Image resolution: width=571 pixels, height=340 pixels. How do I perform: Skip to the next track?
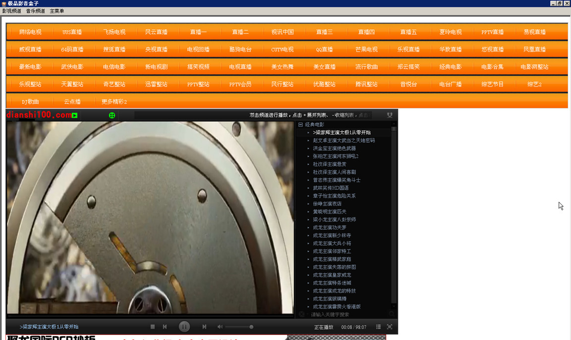(x=204, y=327)
